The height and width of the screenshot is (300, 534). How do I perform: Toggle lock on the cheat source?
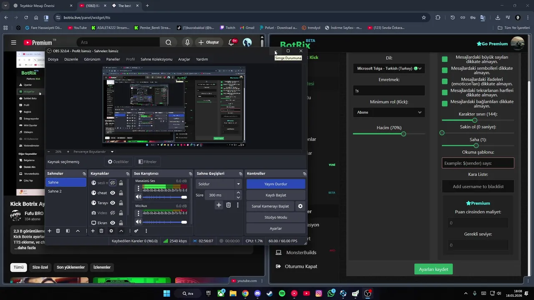point(121,193)
